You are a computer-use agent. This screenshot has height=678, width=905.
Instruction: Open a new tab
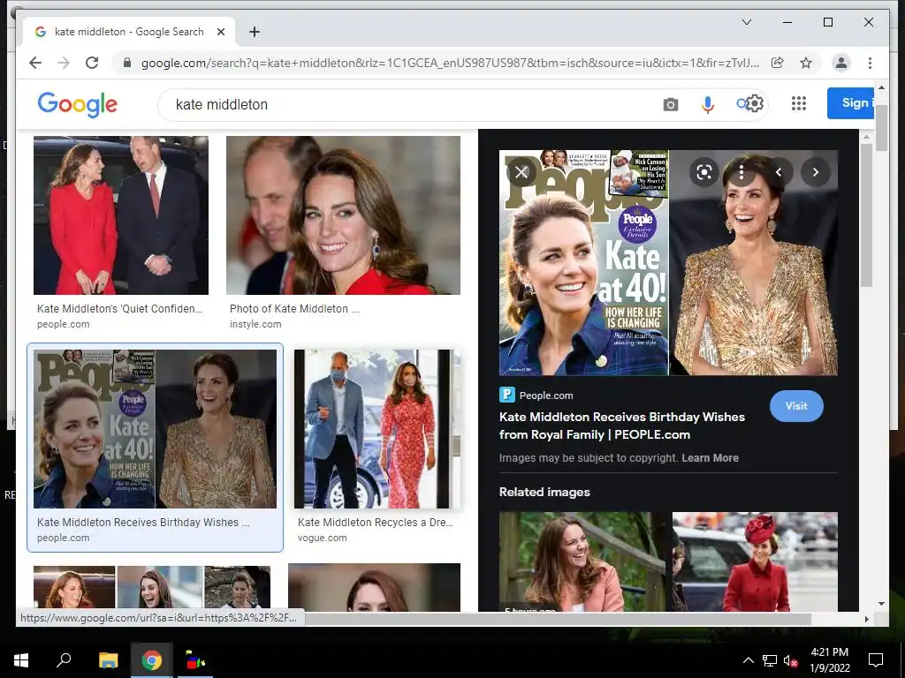[254, 32]
